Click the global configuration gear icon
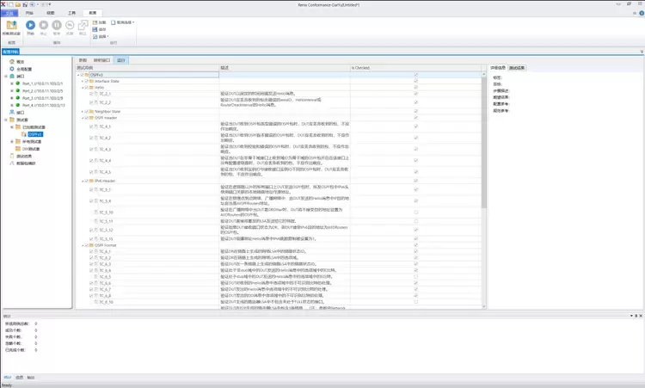This screenshot has height=388, width=645. pos(10,68)
